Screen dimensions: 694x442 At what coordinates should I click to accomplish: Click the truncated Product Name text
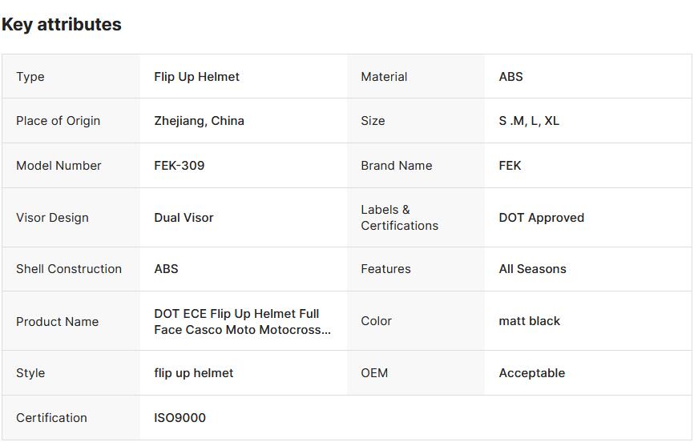coord(242,322)
